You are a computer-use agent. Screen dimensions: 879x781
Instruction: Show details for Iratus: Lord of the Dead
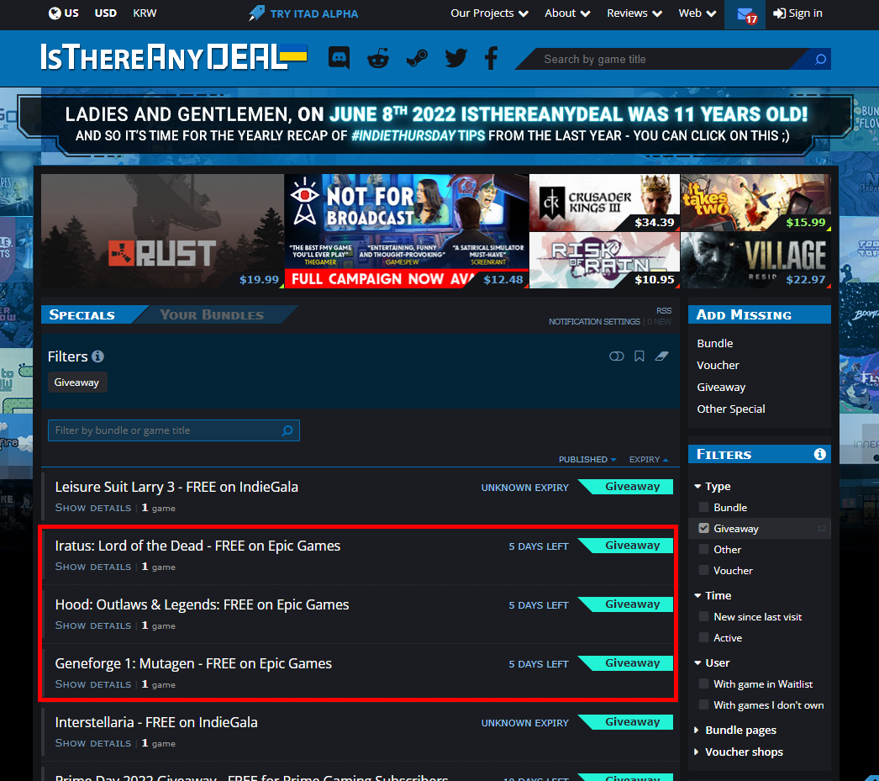pyautogui.click(x=93, y=567)
